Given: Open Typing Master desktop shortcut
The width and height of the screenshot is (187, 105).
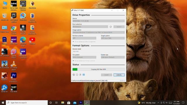Looking at the screenshot, I should pos(14,53).
